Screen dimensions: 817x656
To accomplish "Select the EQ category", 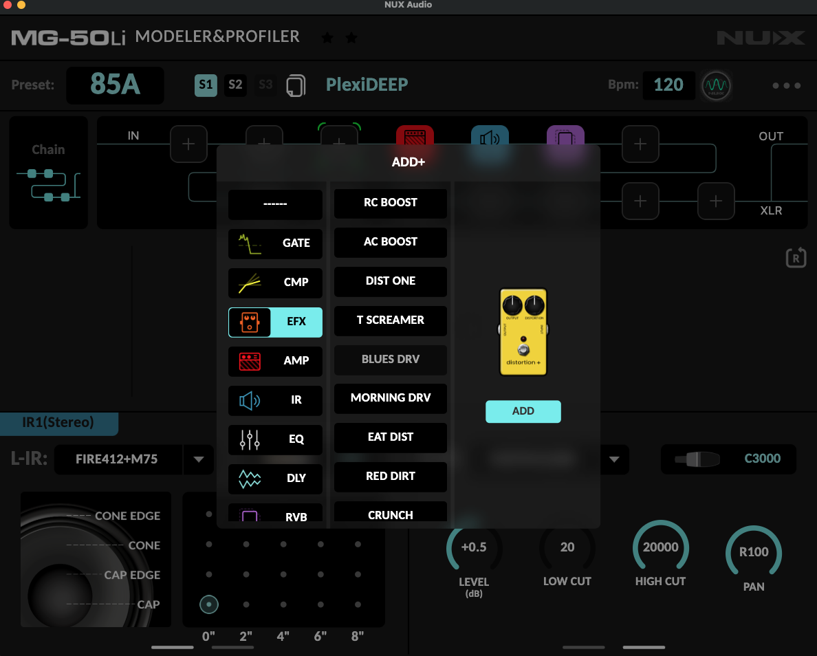I will point(275,439).
